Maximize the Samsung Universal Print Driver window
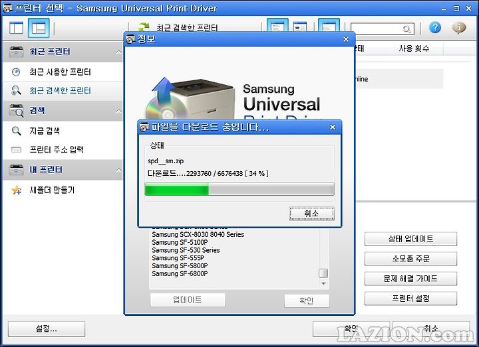Viewport: 479px width, 347px height. [x=456, y=9]
